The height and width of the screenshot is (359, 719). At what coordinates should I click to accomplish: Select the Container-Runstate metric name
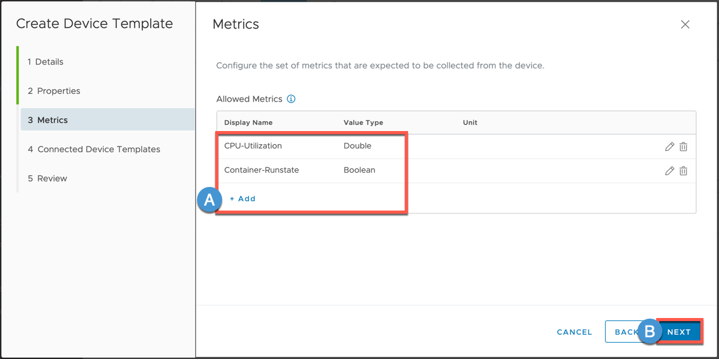tap(261, 170)
